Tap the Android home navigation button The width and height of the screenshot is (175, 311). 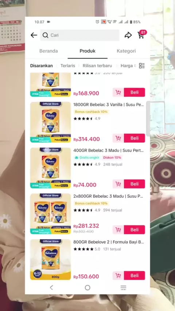(87, 288)
